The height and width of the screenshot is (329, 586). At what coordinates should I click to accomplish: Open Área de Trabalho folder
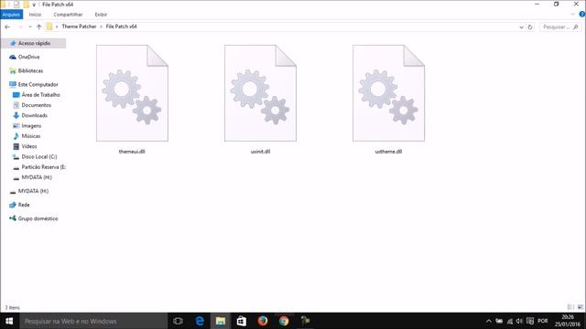[40, 95]
